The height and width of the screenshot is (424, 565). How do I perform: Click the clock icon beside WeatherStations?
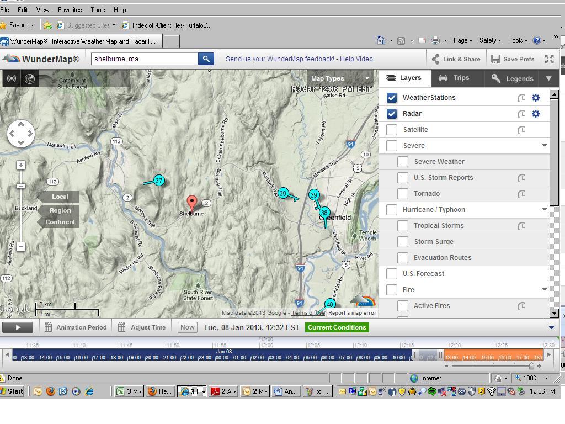[x=521, y=98]
